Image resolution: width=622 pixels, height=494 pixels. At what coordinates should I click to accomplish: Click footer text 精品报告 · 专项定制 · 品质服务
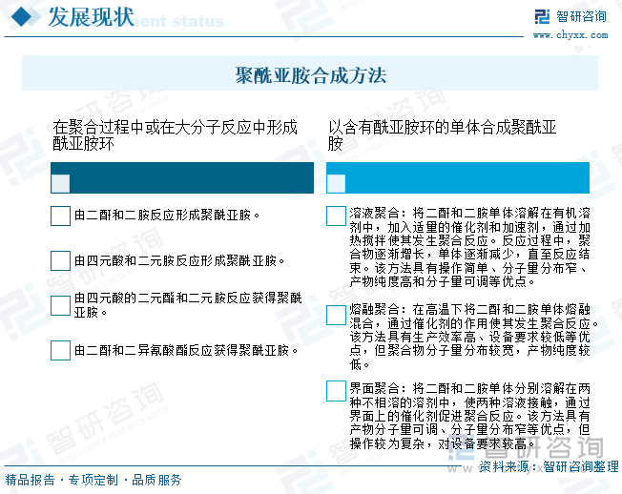tap(93, 480)
